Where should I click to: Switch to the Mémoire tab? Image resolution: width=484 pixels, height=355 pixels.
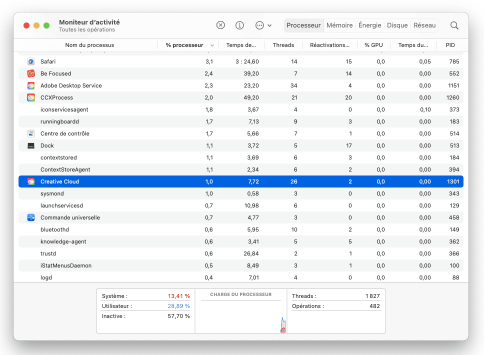tap(339, 25)
